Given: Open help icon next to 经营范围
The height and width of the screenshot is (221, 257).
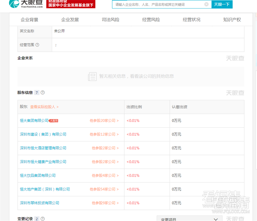Looking at the screenshot, I should click(x=37, y=45).
